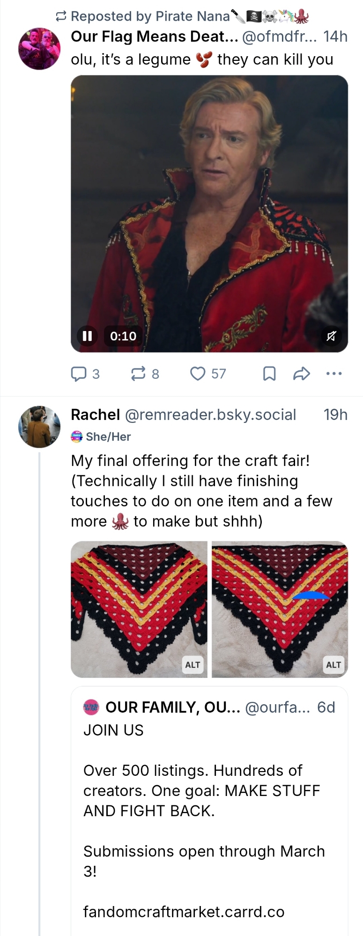Show ALT text for left shawl photo
Image resolution: width=363 pixels, height=936 pixels.
tap(193, 664)
